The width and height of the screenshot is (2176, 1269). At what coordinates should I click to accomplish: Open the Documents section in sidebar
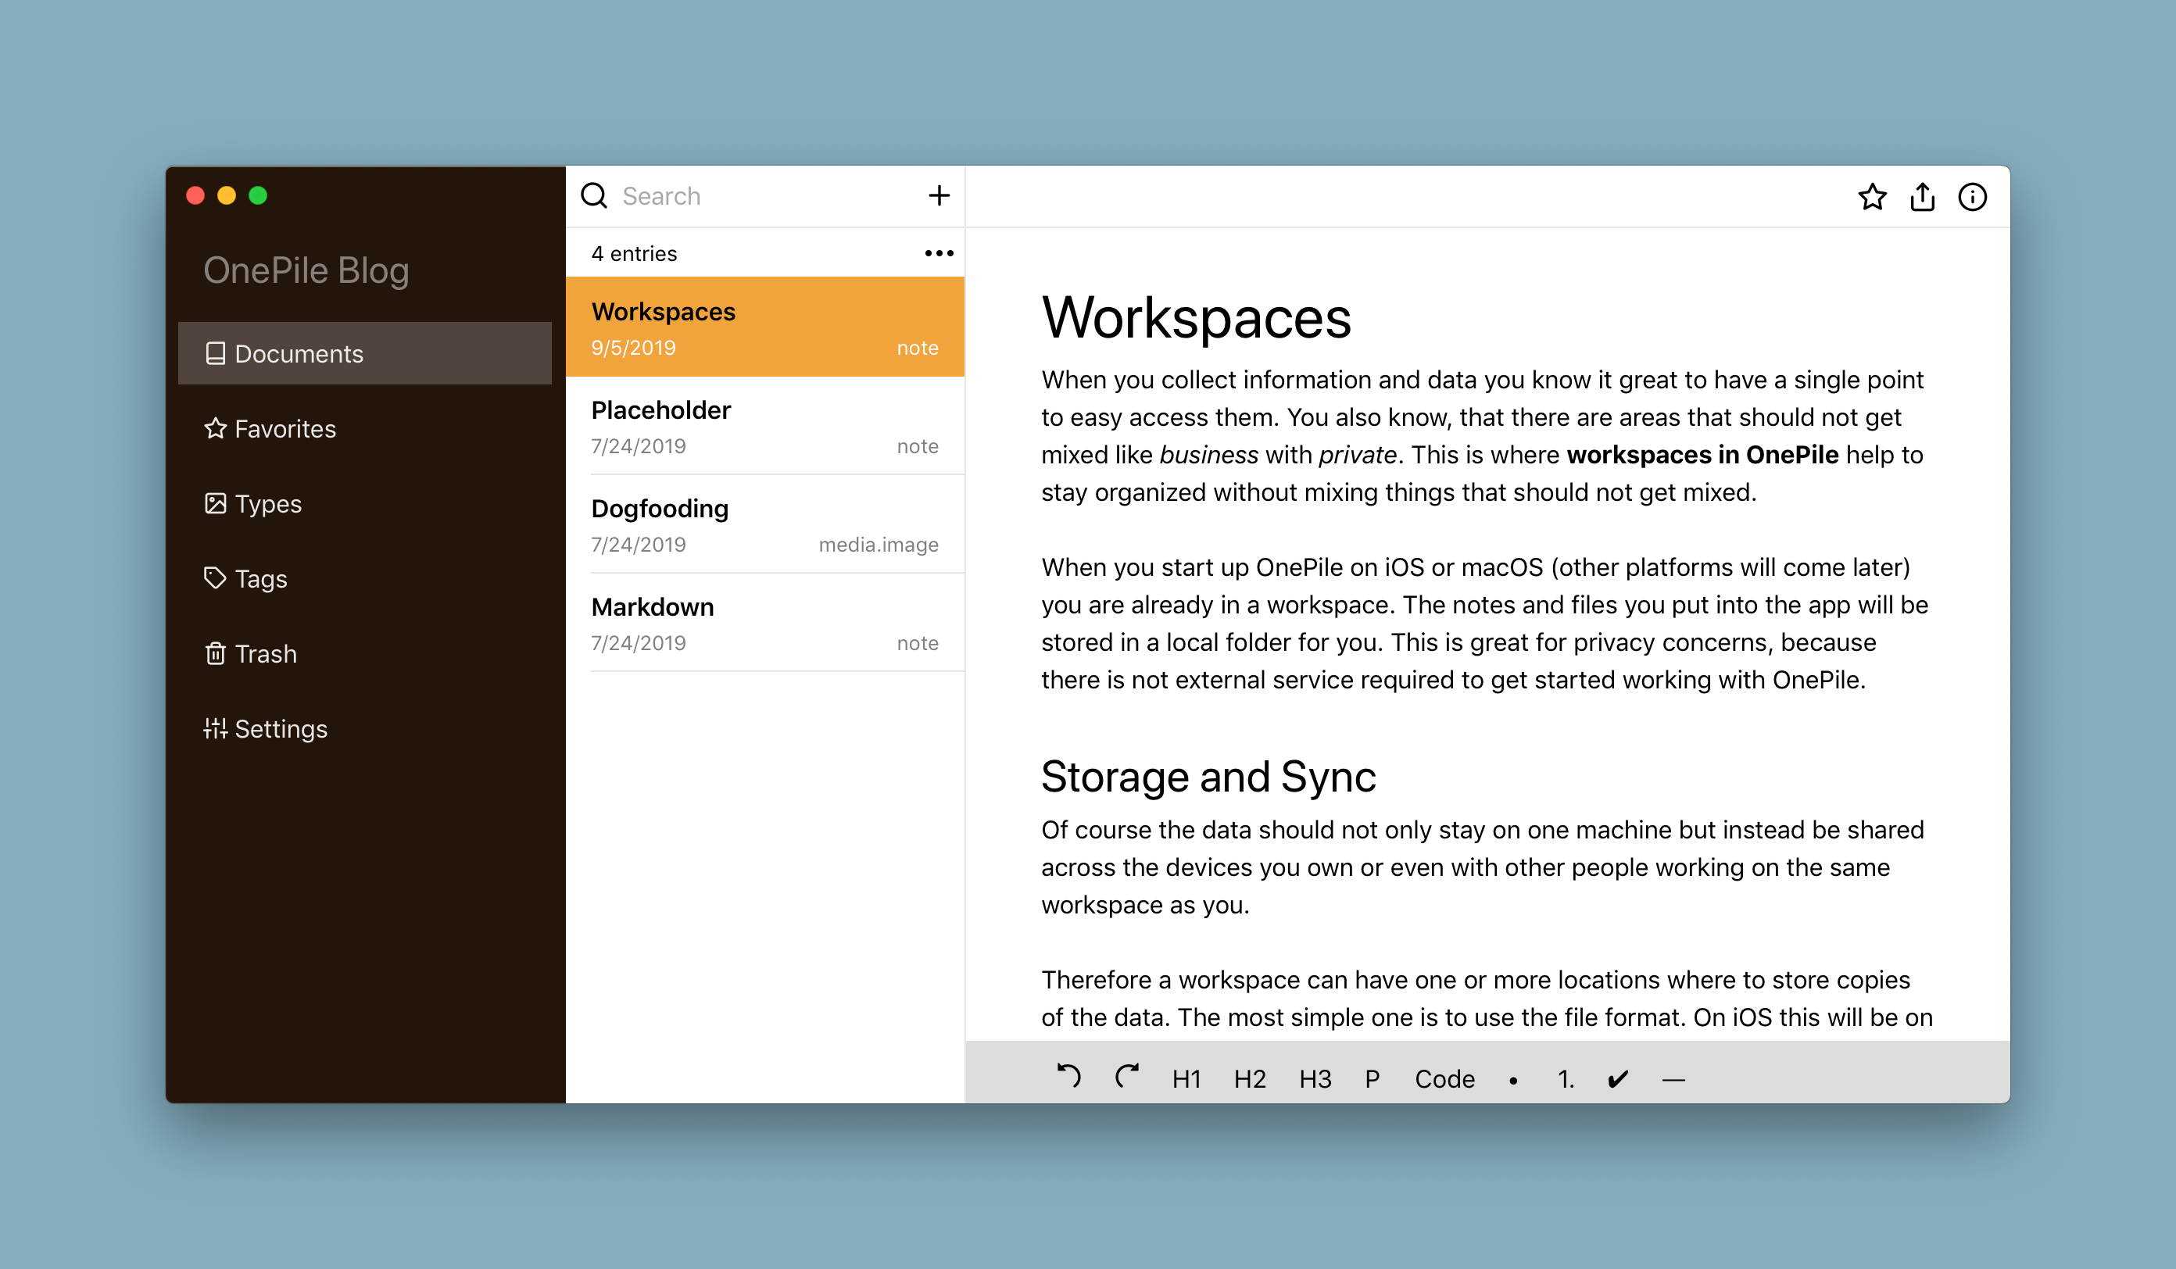[297, 353]
